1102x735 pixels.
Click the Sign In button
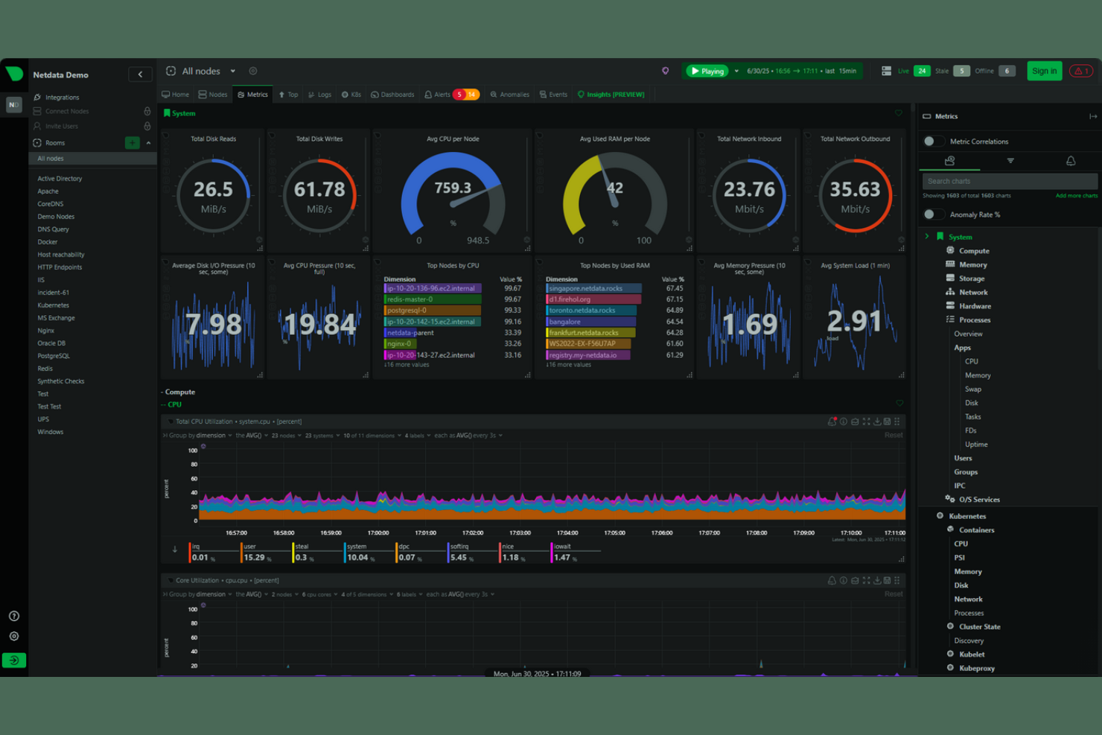1045,71
